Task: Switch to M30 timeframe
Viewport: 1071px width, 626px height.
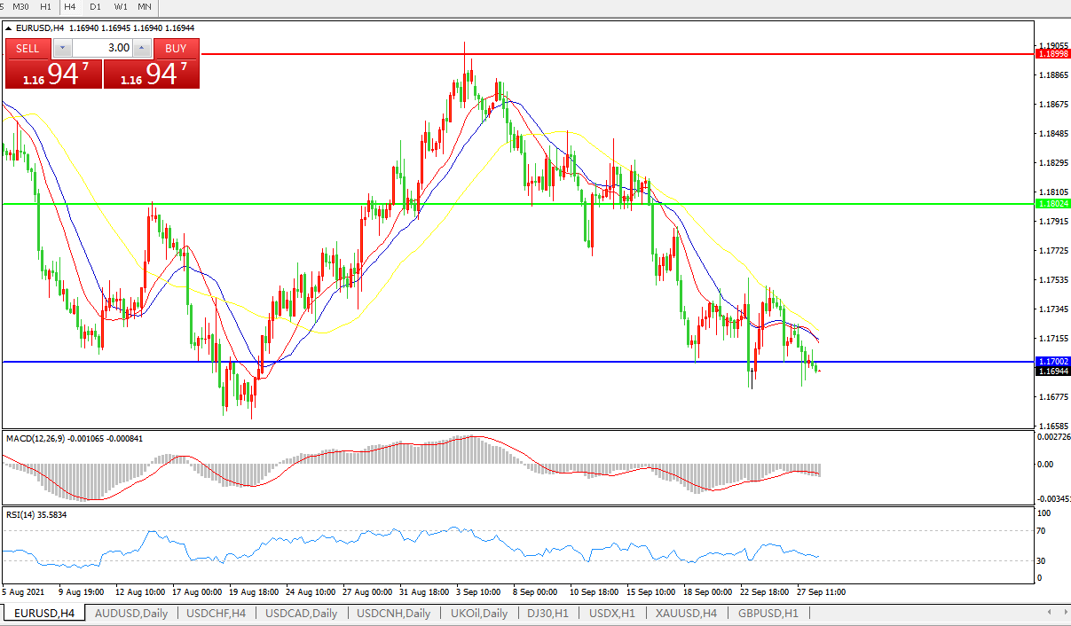Action: pos(21,6)
